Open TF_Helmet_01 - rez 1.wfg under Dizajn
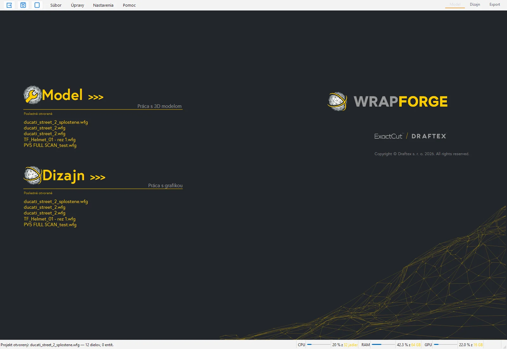This screenshot has width=507, height=349. coord(49,219)
